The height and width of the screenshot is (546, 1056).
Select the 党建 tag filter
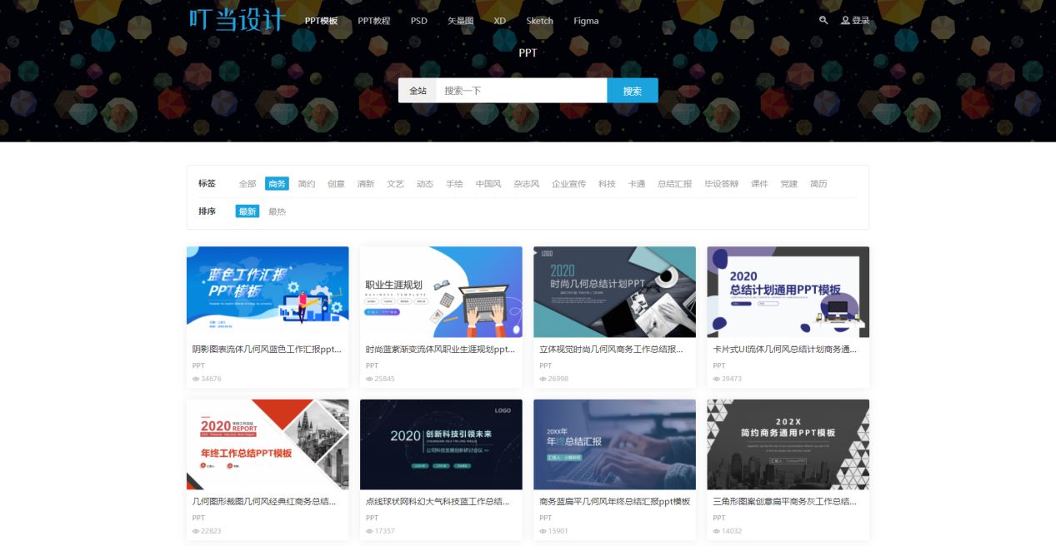pyautogui.click(x=788, y=183)
